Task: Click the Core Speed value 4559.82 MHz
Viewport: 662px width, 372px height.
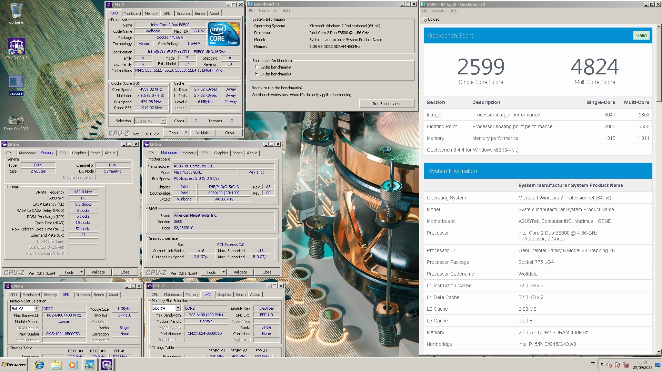Action: pyautogui.click(x=151, y=89)
